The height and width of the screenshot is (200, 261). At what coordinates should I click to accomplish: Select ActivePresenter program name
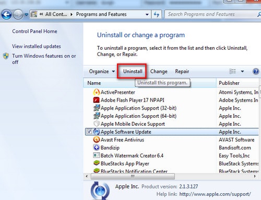click(x=118, y=92)
